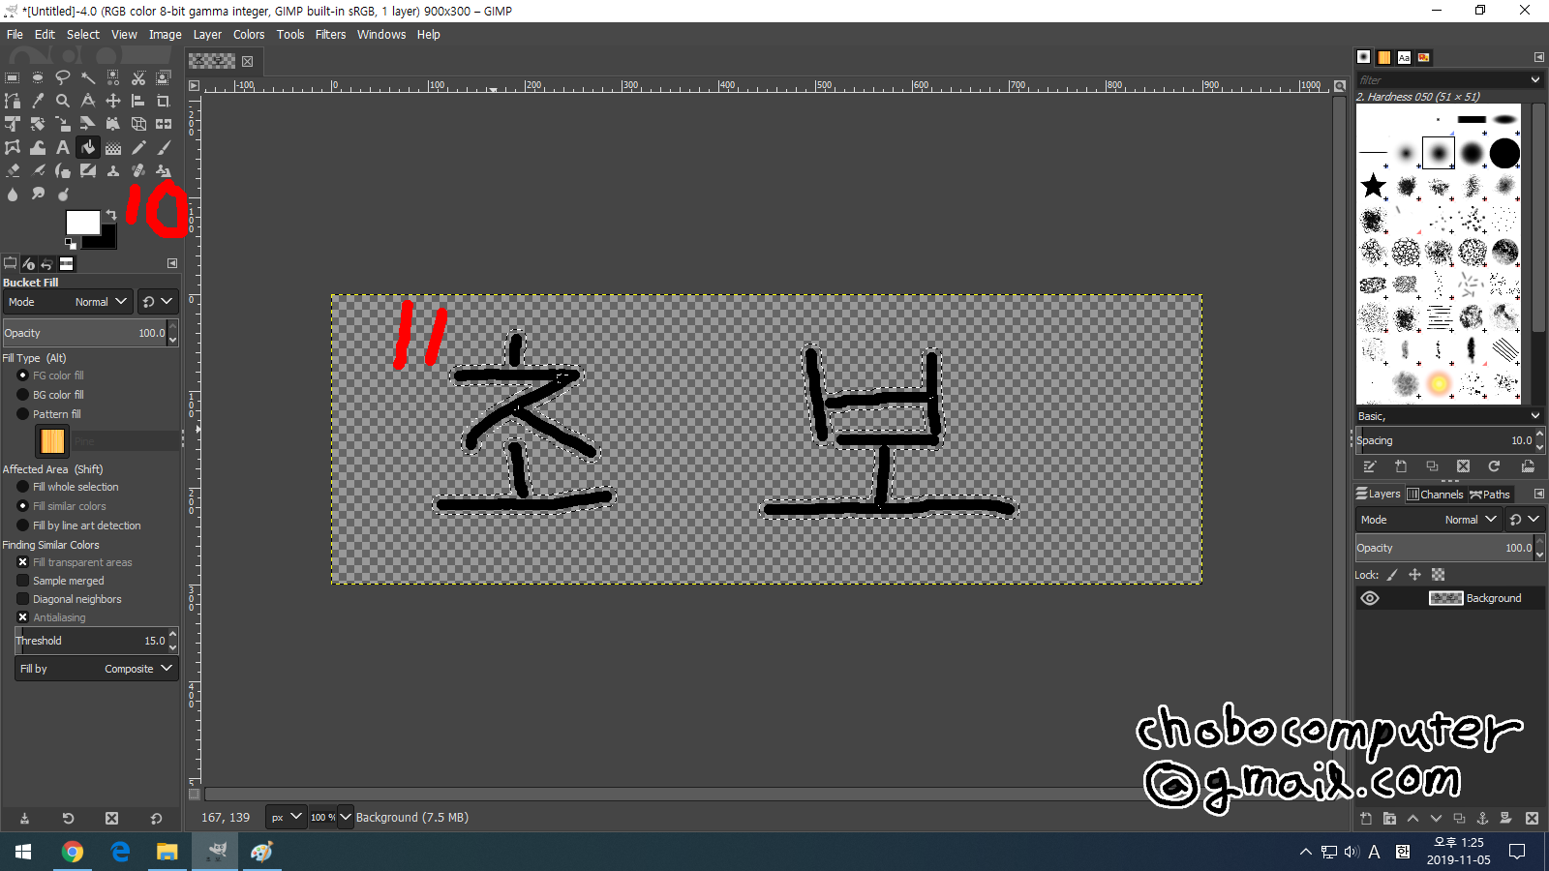Image resolution: width=1549 pixels, height=871 pixels.
Task: Select the Paintbrush tool
Action: coord(164,147)
